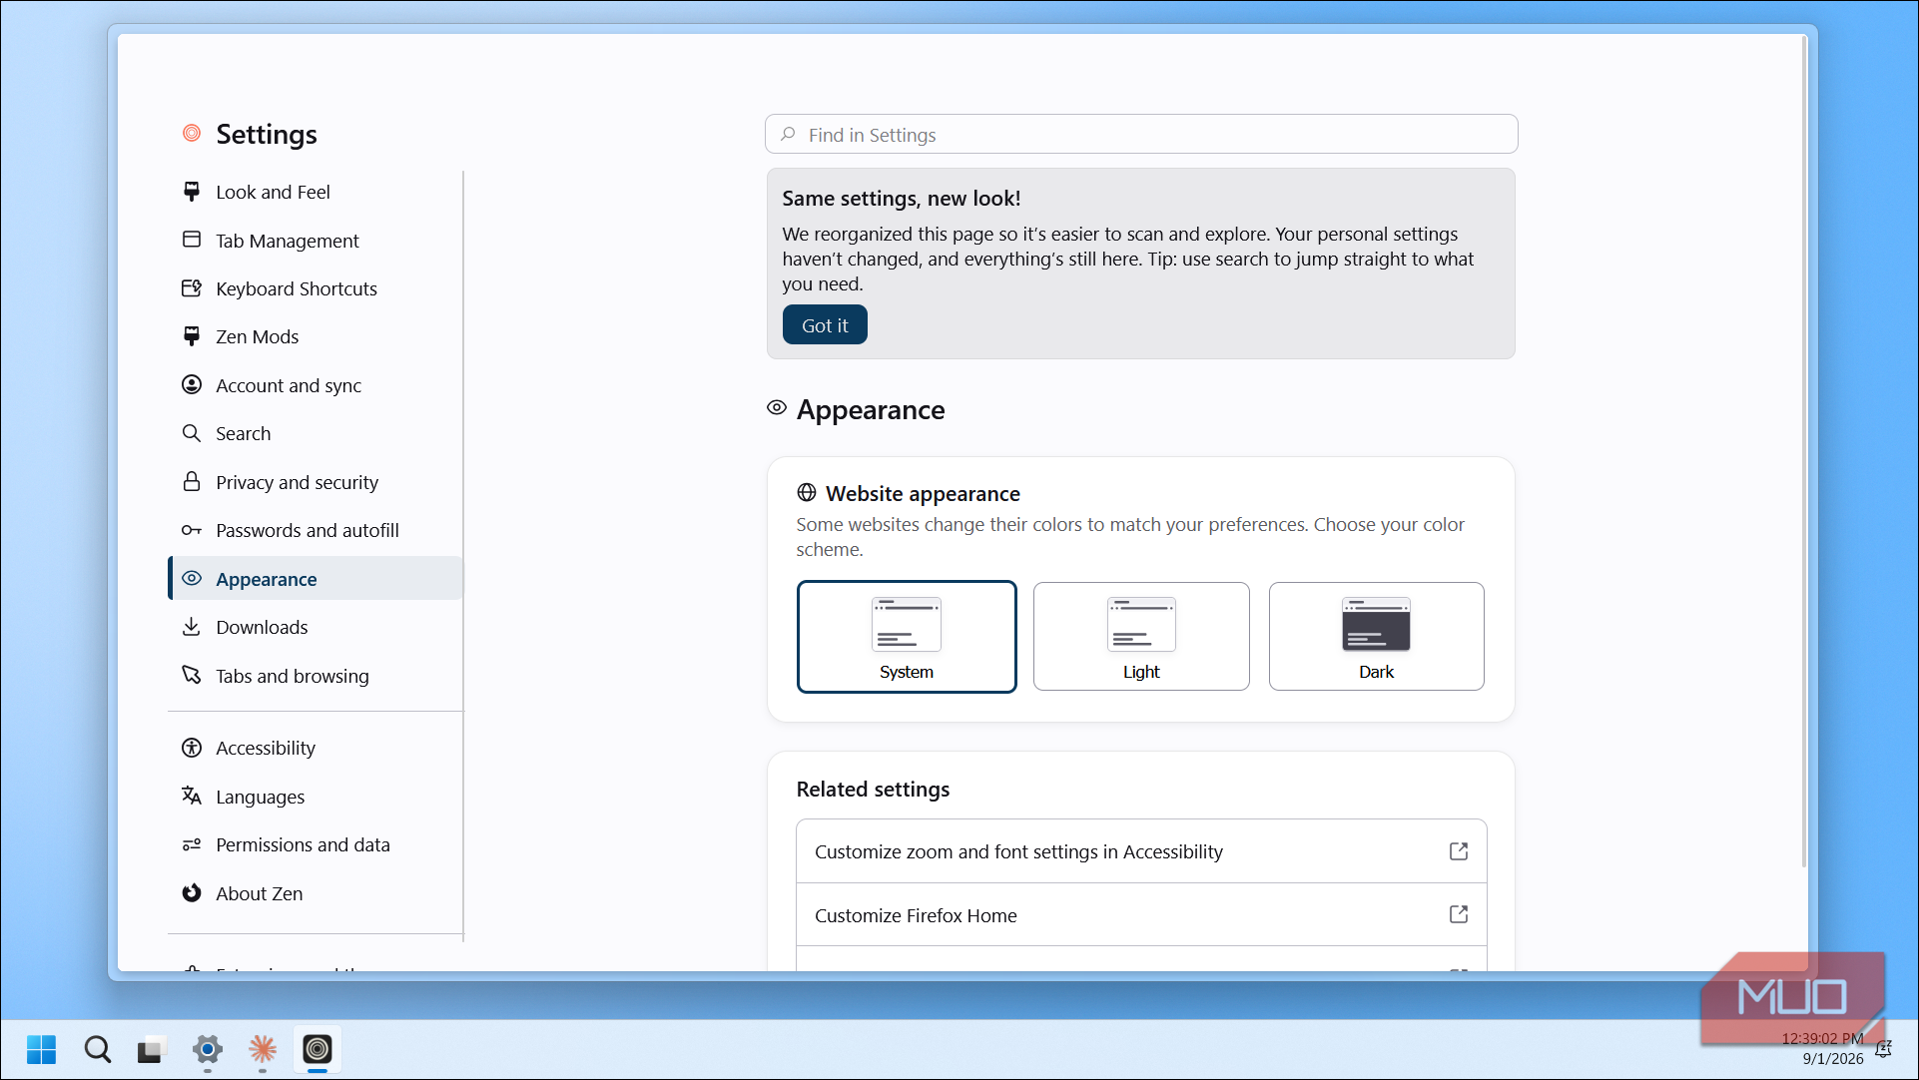Click the taskbar clock and date
Viewport: 1919px width, 1080px height.
pos(1822,1049)
